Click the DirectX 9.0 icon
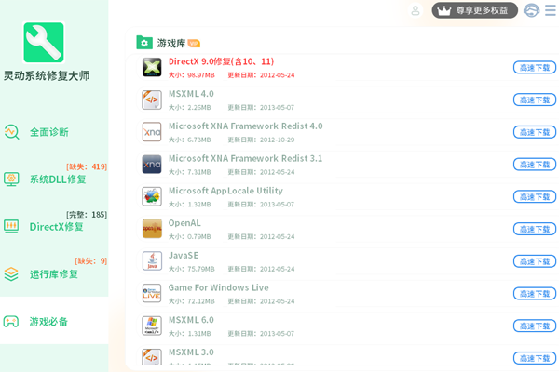Viewport: 559px width, 372px height. 151,67
